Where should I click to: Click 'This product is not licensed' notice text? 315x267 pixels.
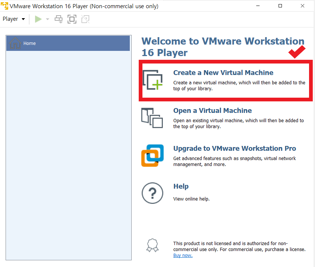(x=239, y=247)
